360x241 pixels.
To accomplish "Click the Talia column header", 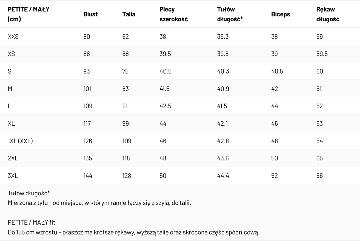I will tap(129, 14).
